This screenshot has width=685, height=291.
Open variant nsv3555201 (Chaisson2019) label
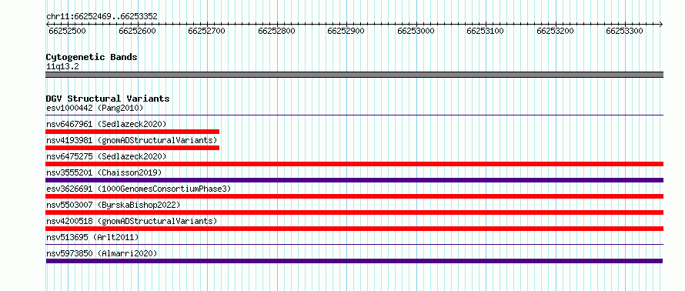coord(104,172)
